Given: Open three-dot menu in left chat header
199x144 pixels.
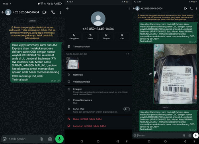Looking at the screenshot, I should 60,12.
